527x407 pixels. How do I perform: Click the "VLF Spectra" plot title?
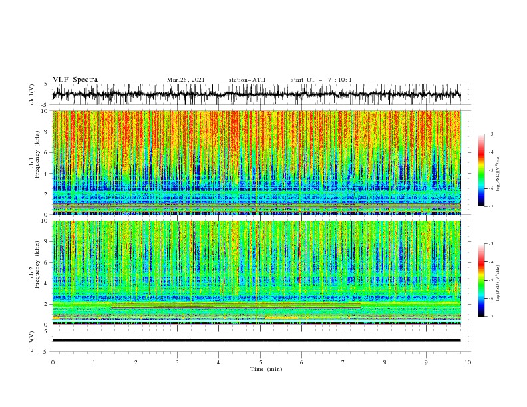[75, 80]
